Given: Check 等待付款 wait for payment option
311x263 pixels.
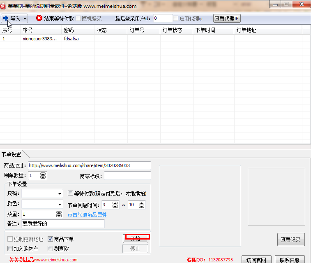Looking at the screenshot, I should tap(70, 193).
